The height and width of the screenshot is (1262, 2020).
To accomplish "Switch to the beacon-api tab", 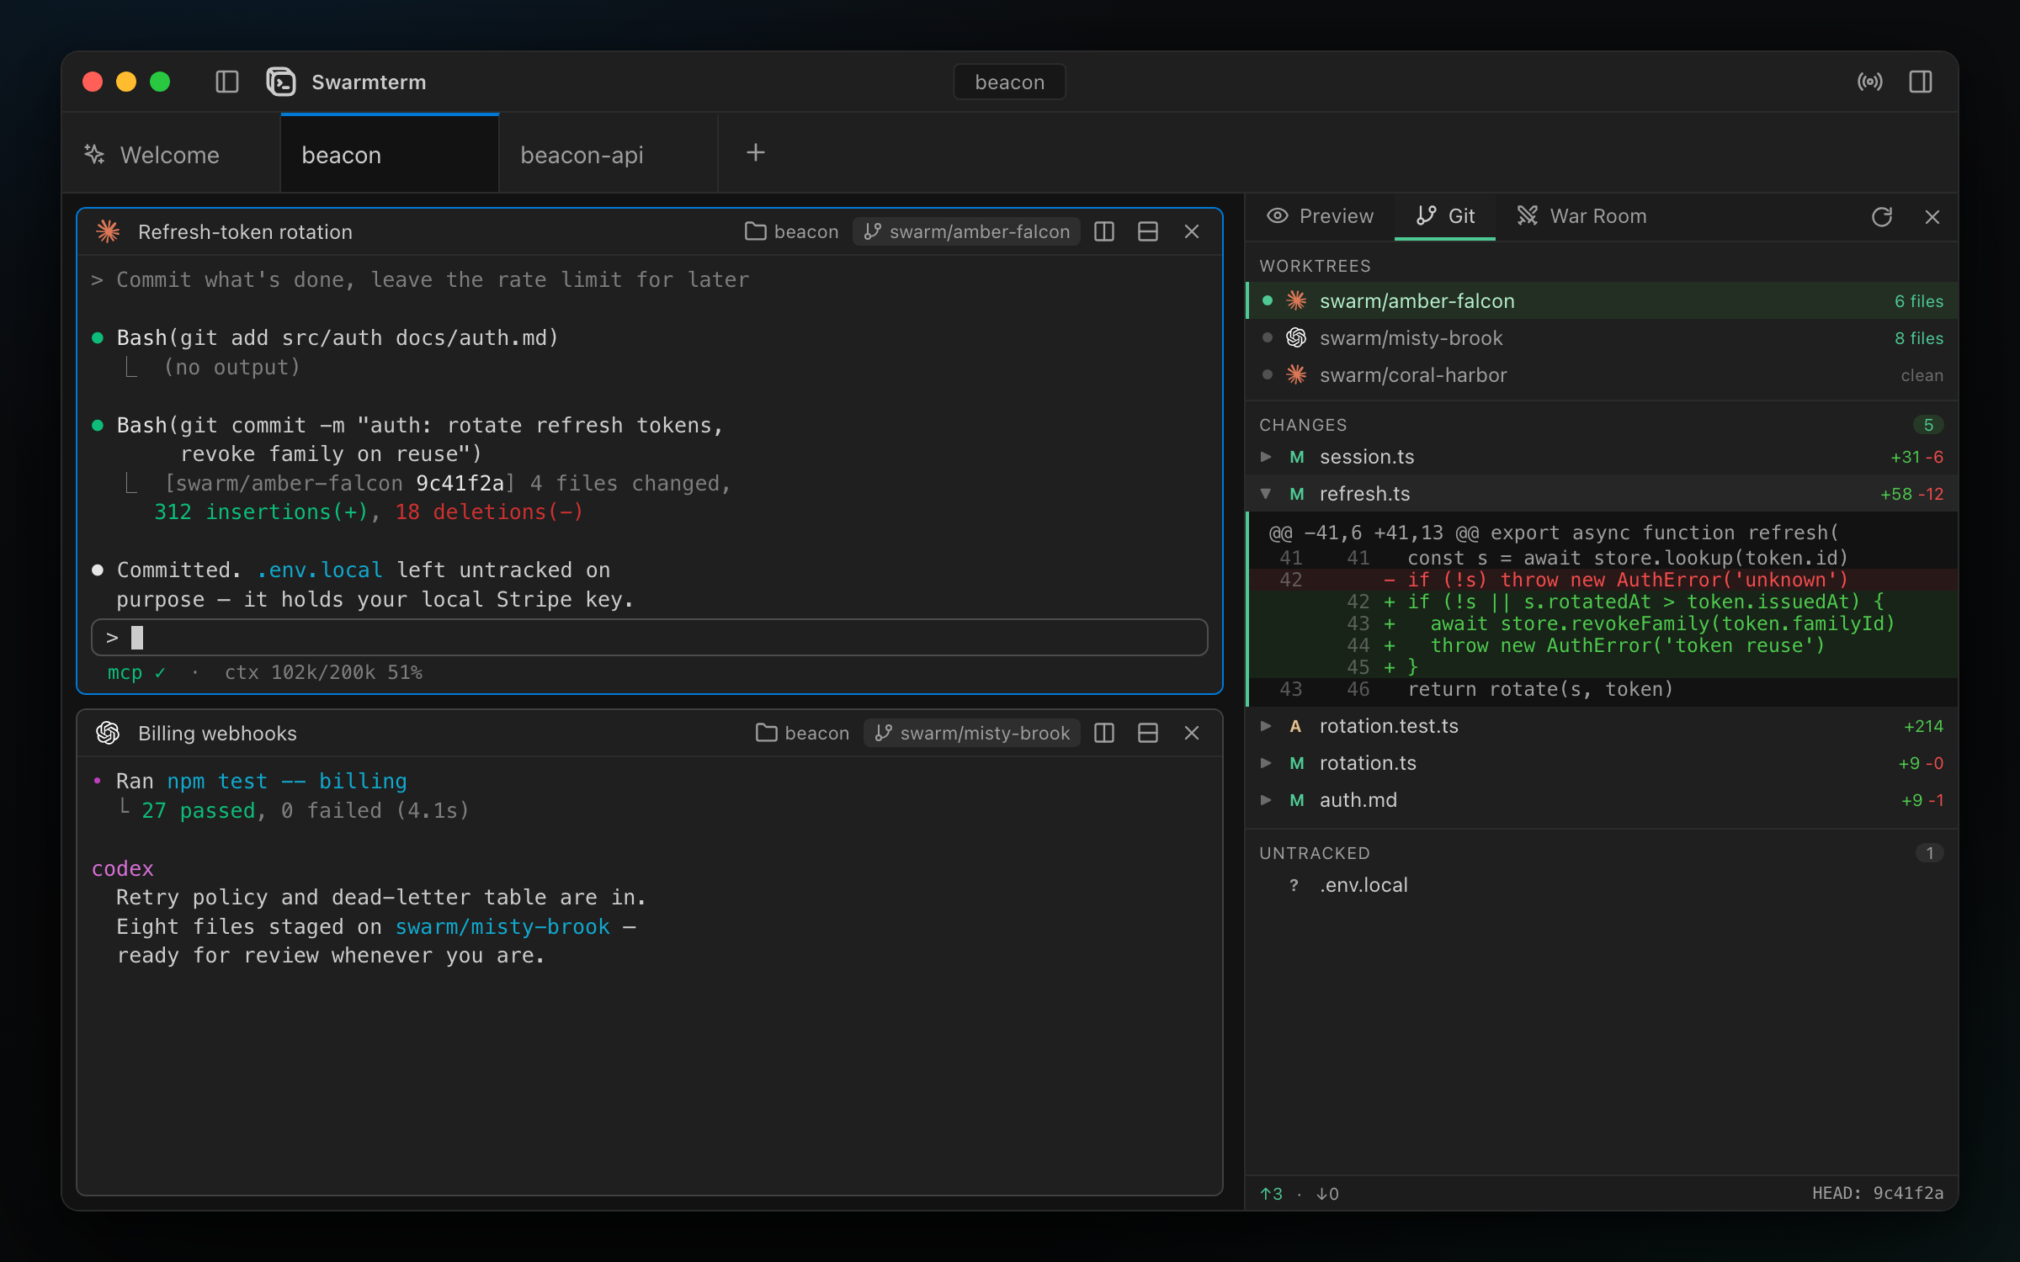I will click(x=609, y=155).
